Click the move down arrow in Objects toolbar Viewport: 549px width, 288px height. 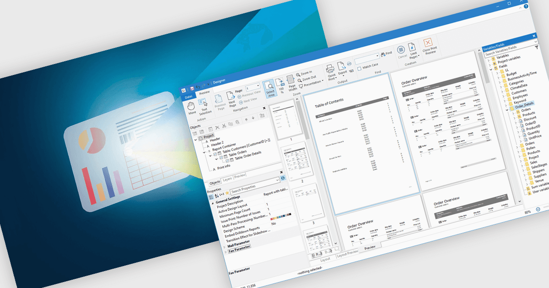pos(254,117)
